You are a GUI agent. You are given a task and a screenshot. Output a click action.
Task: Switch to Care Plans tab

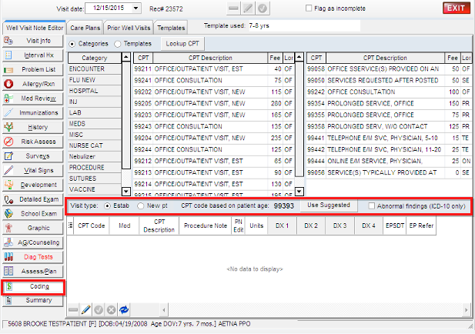tap(85, 28)
